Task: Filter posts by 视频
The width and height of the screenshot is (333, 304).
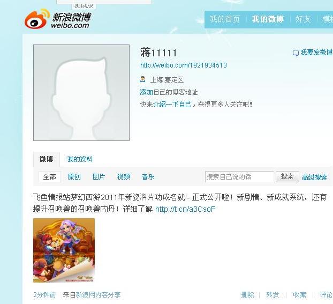Action: tap(123, 176)
